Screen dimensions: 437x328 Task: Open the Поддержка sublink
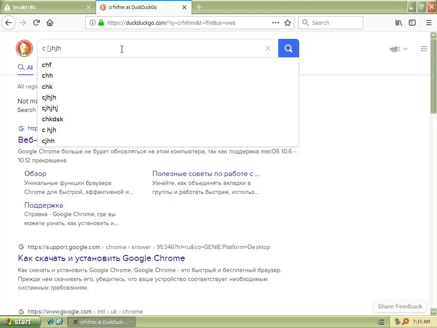(x=44, y=205)
